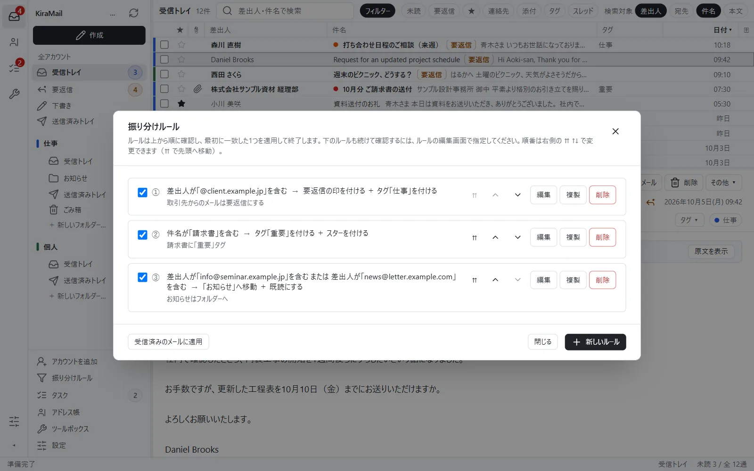Open the タグ dropdown in the message pane
The height and width of the screenshot is (471, 754).
tap(689, 220)
